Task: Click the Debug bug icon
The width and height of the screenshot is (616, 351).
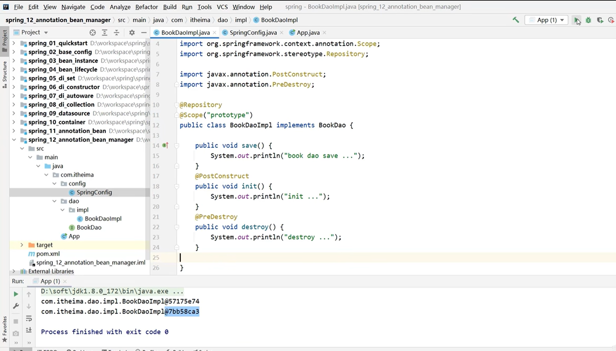Action: tap(588, 20)
